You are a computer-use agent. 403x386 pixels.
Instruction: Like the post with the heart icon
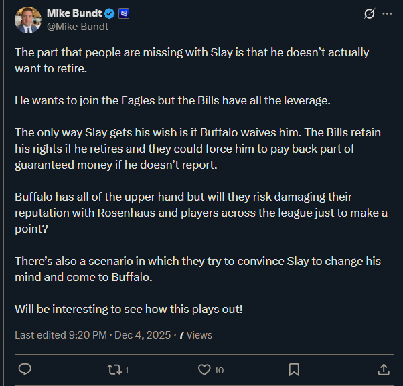pos(205,369)
